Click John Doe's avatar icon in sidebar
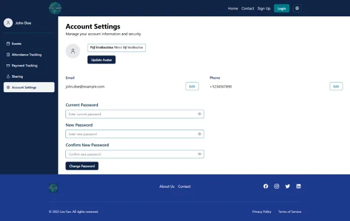 pyautogui.click(x=8, y=23)
